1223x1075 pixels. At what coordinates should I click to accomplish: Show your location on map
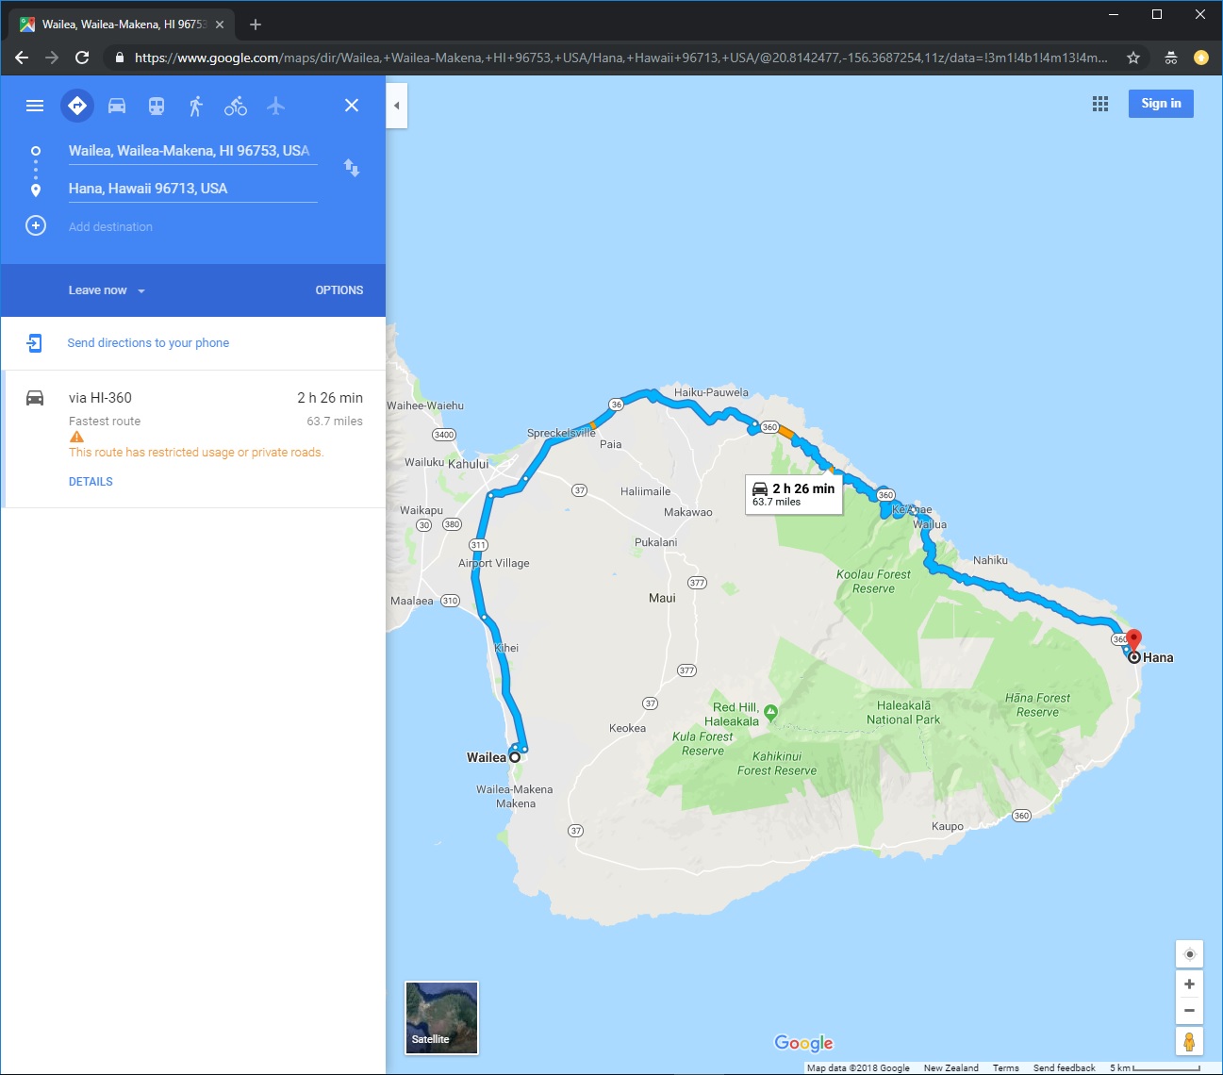pyautogui.click(x=1190, y=954)
